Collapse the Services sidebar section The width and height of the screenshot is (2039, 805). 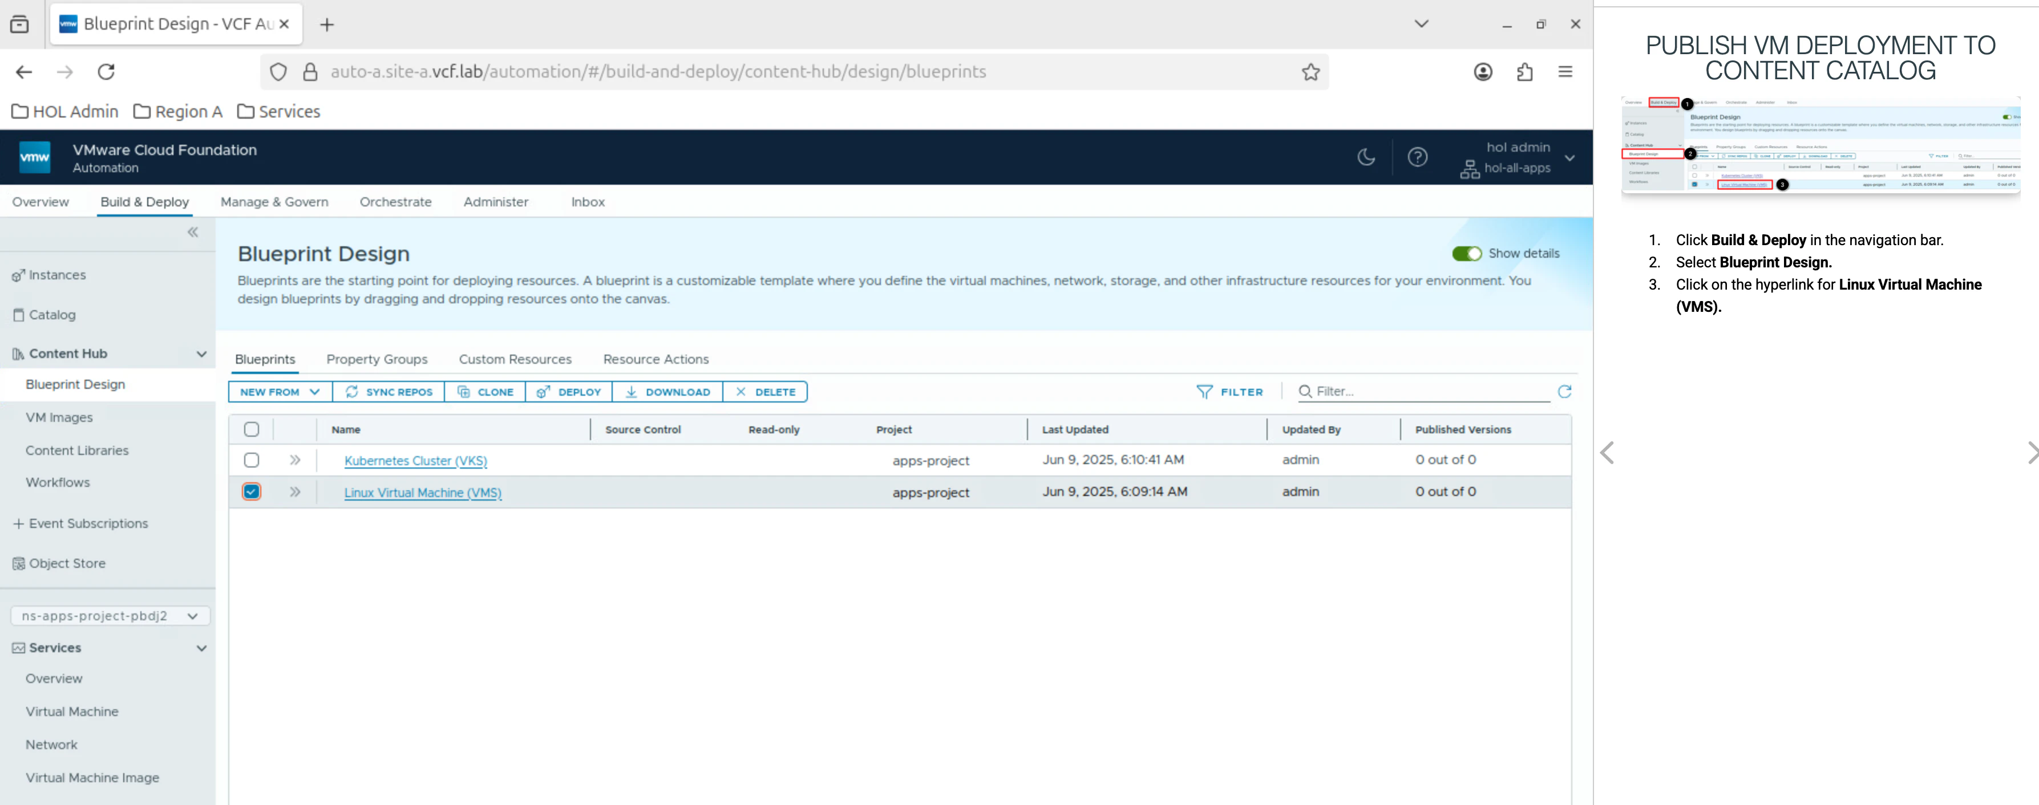tap(202, 648)
